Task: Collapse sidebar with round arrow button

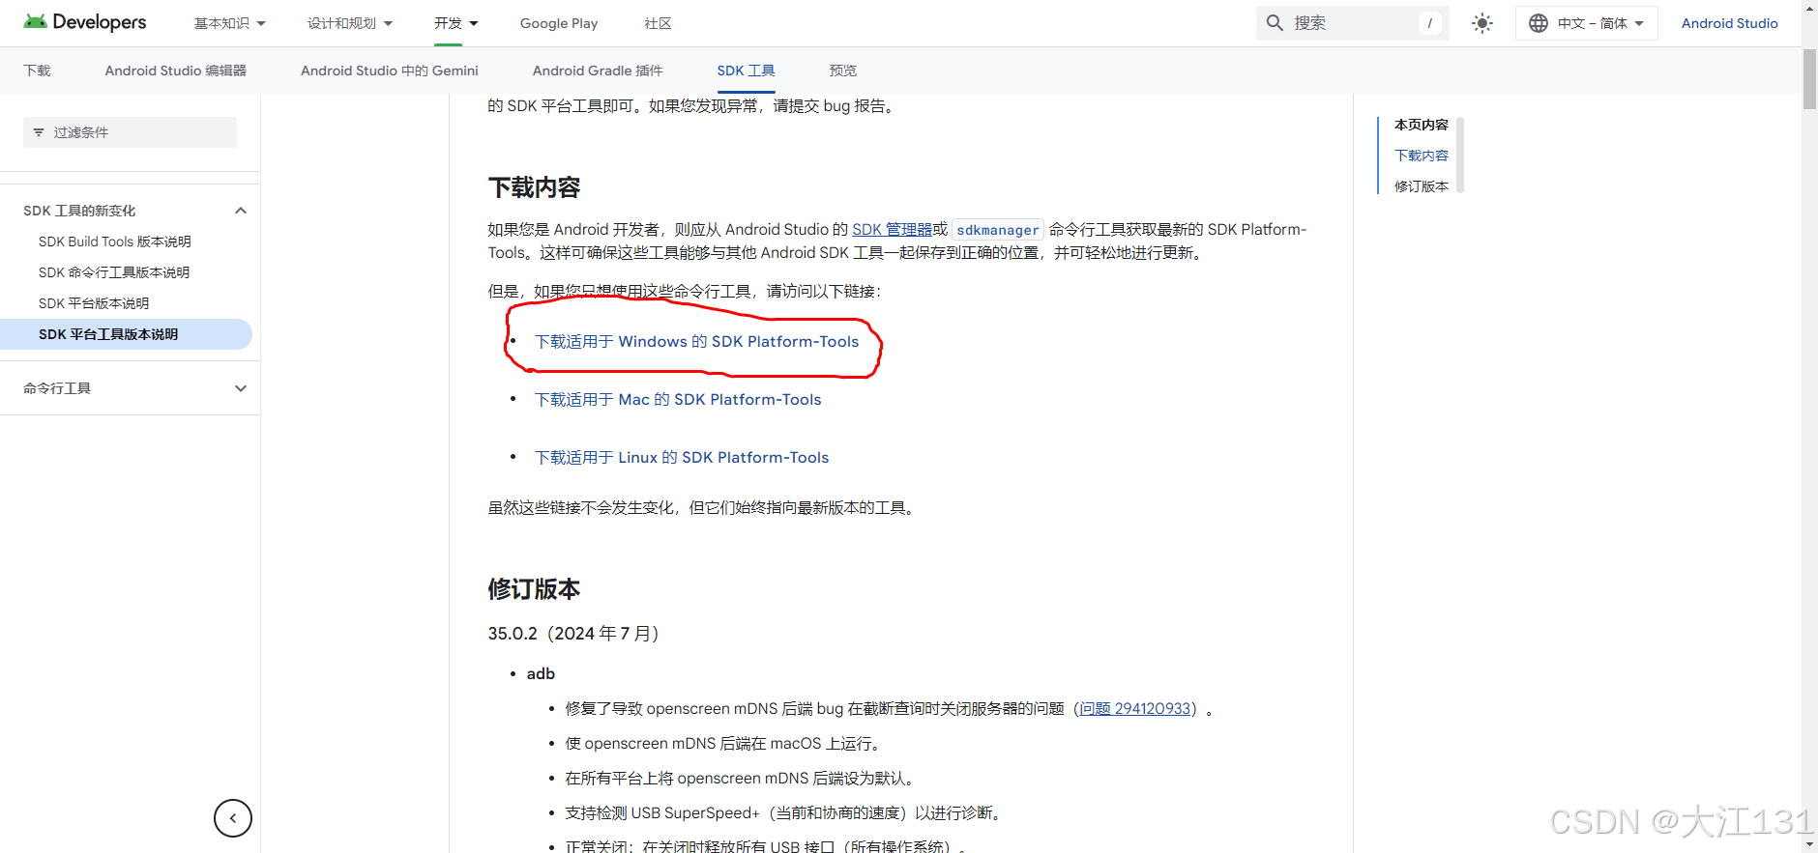Action: 233,818
